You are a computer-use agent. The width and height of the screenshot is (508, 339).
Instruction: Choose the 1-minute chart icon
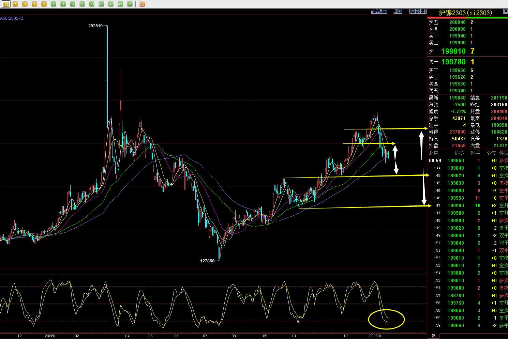[x=54, y=4]
